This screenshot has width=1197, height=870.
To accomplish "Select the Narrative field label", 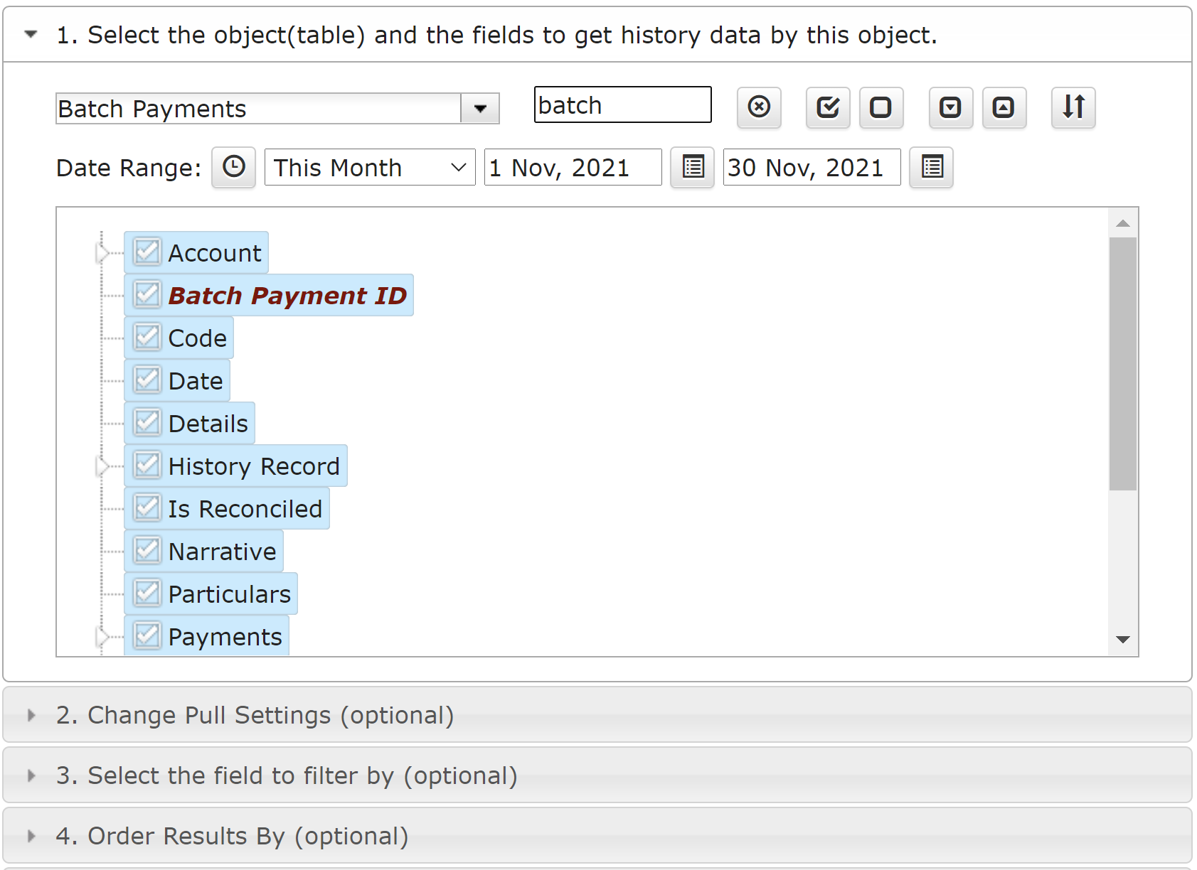I will [222, 552].
